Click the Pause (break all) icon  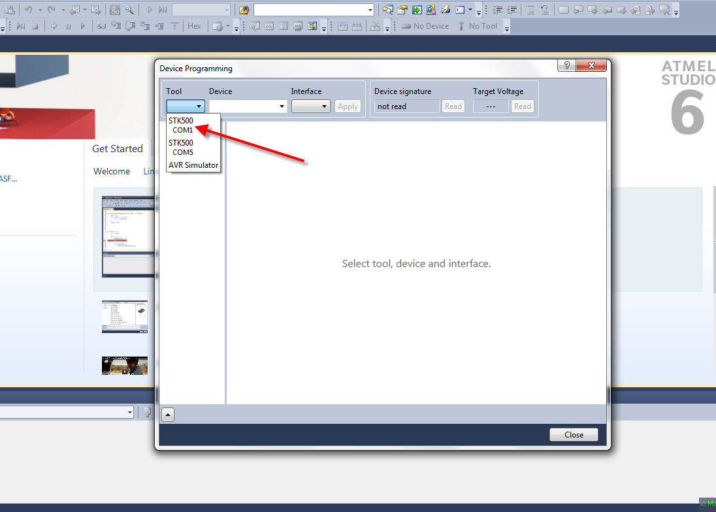click(68, 27)
